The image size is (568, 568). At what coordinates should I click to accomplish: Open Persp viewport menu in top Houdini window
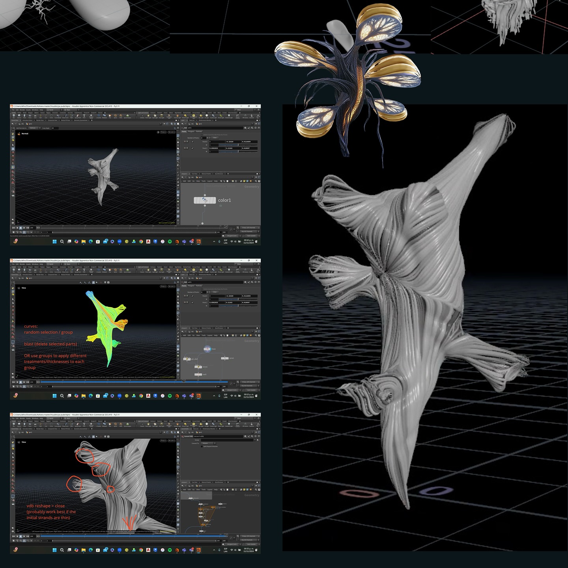click(x=163, y=132)
